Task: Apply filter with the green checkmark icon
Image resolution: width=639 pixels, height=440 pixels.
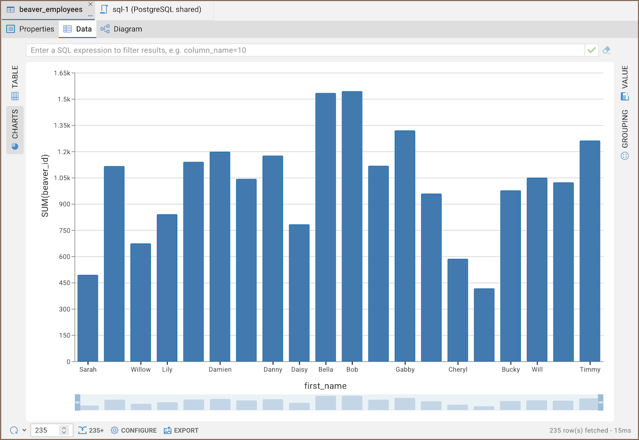Action: pos(591,50)
